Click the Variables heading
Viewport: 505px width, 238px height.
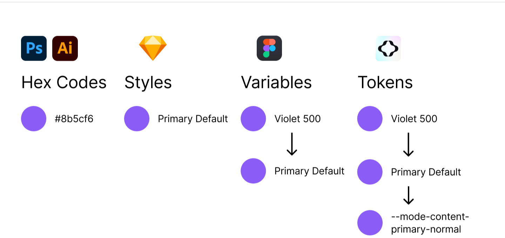tap(276, 82)
